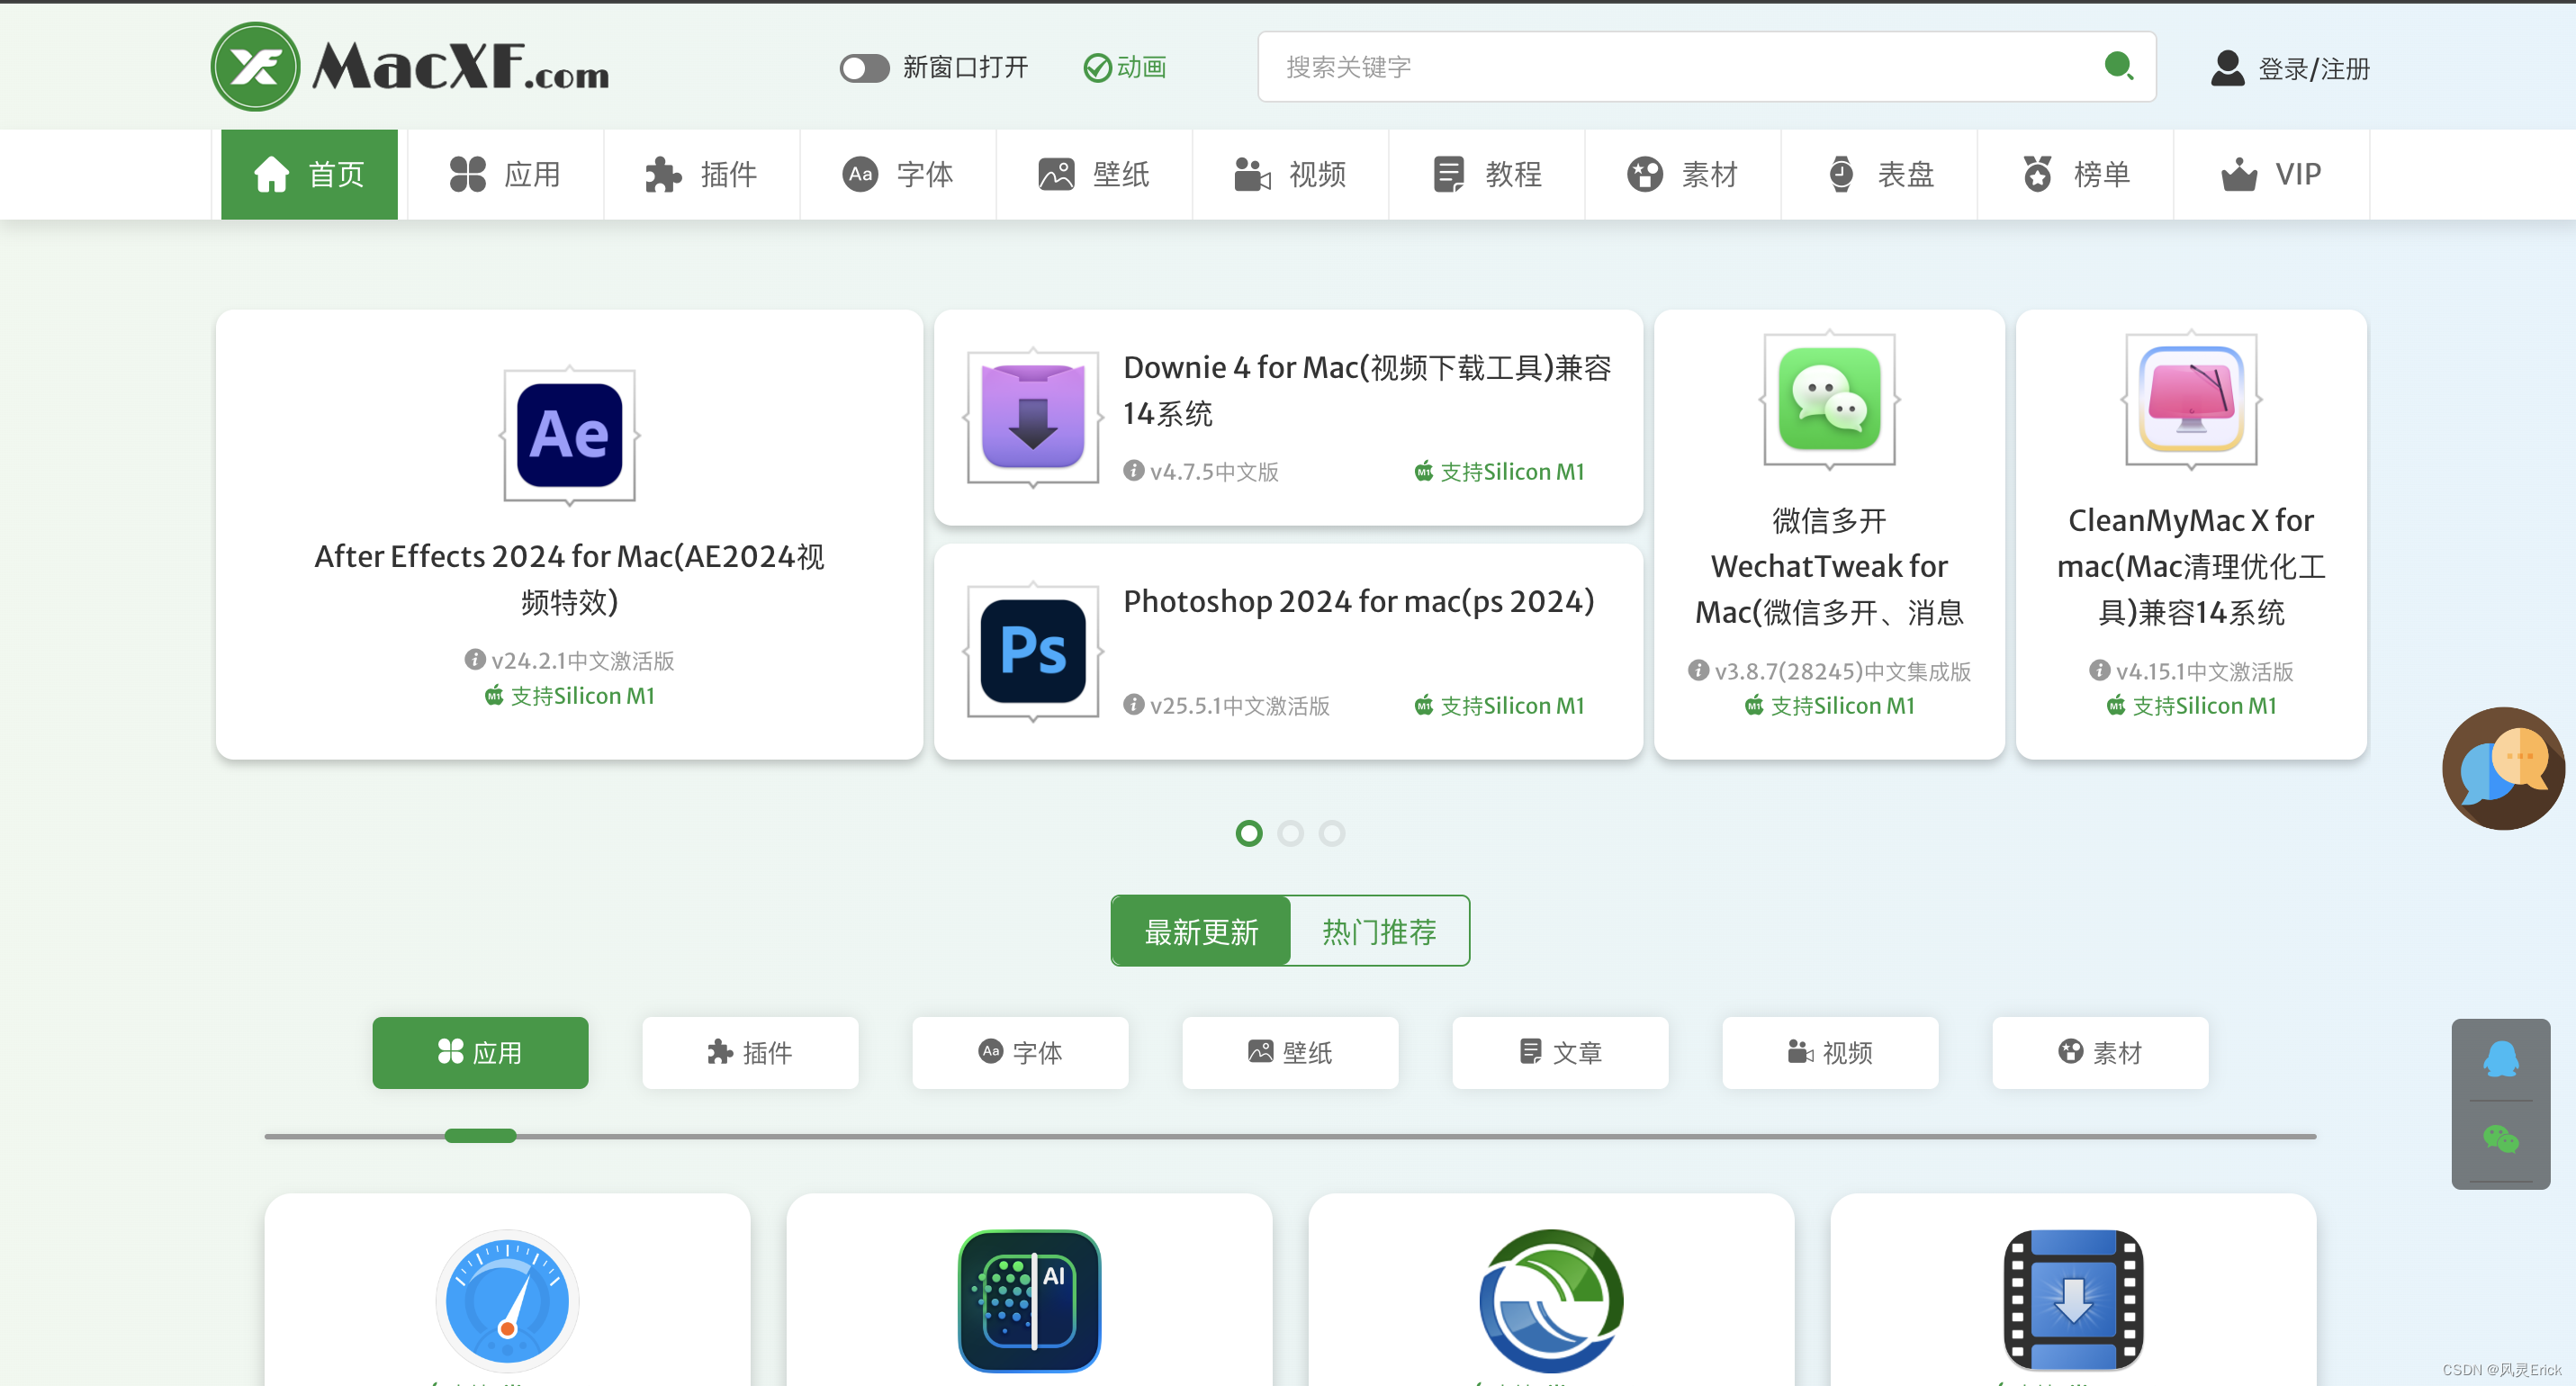The height and width of the screenshot is (1386, 2576).
Task: Select the third carousel page dot
Action: coord(1331,833)
